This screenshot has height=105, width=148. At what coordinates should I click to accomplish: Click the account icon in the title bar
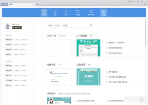(x=135, y=1)
